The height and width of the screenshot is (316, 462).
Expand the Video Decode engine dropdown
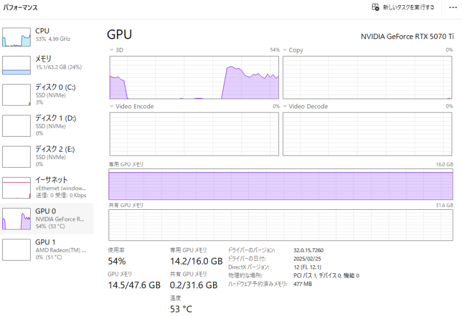285,107
